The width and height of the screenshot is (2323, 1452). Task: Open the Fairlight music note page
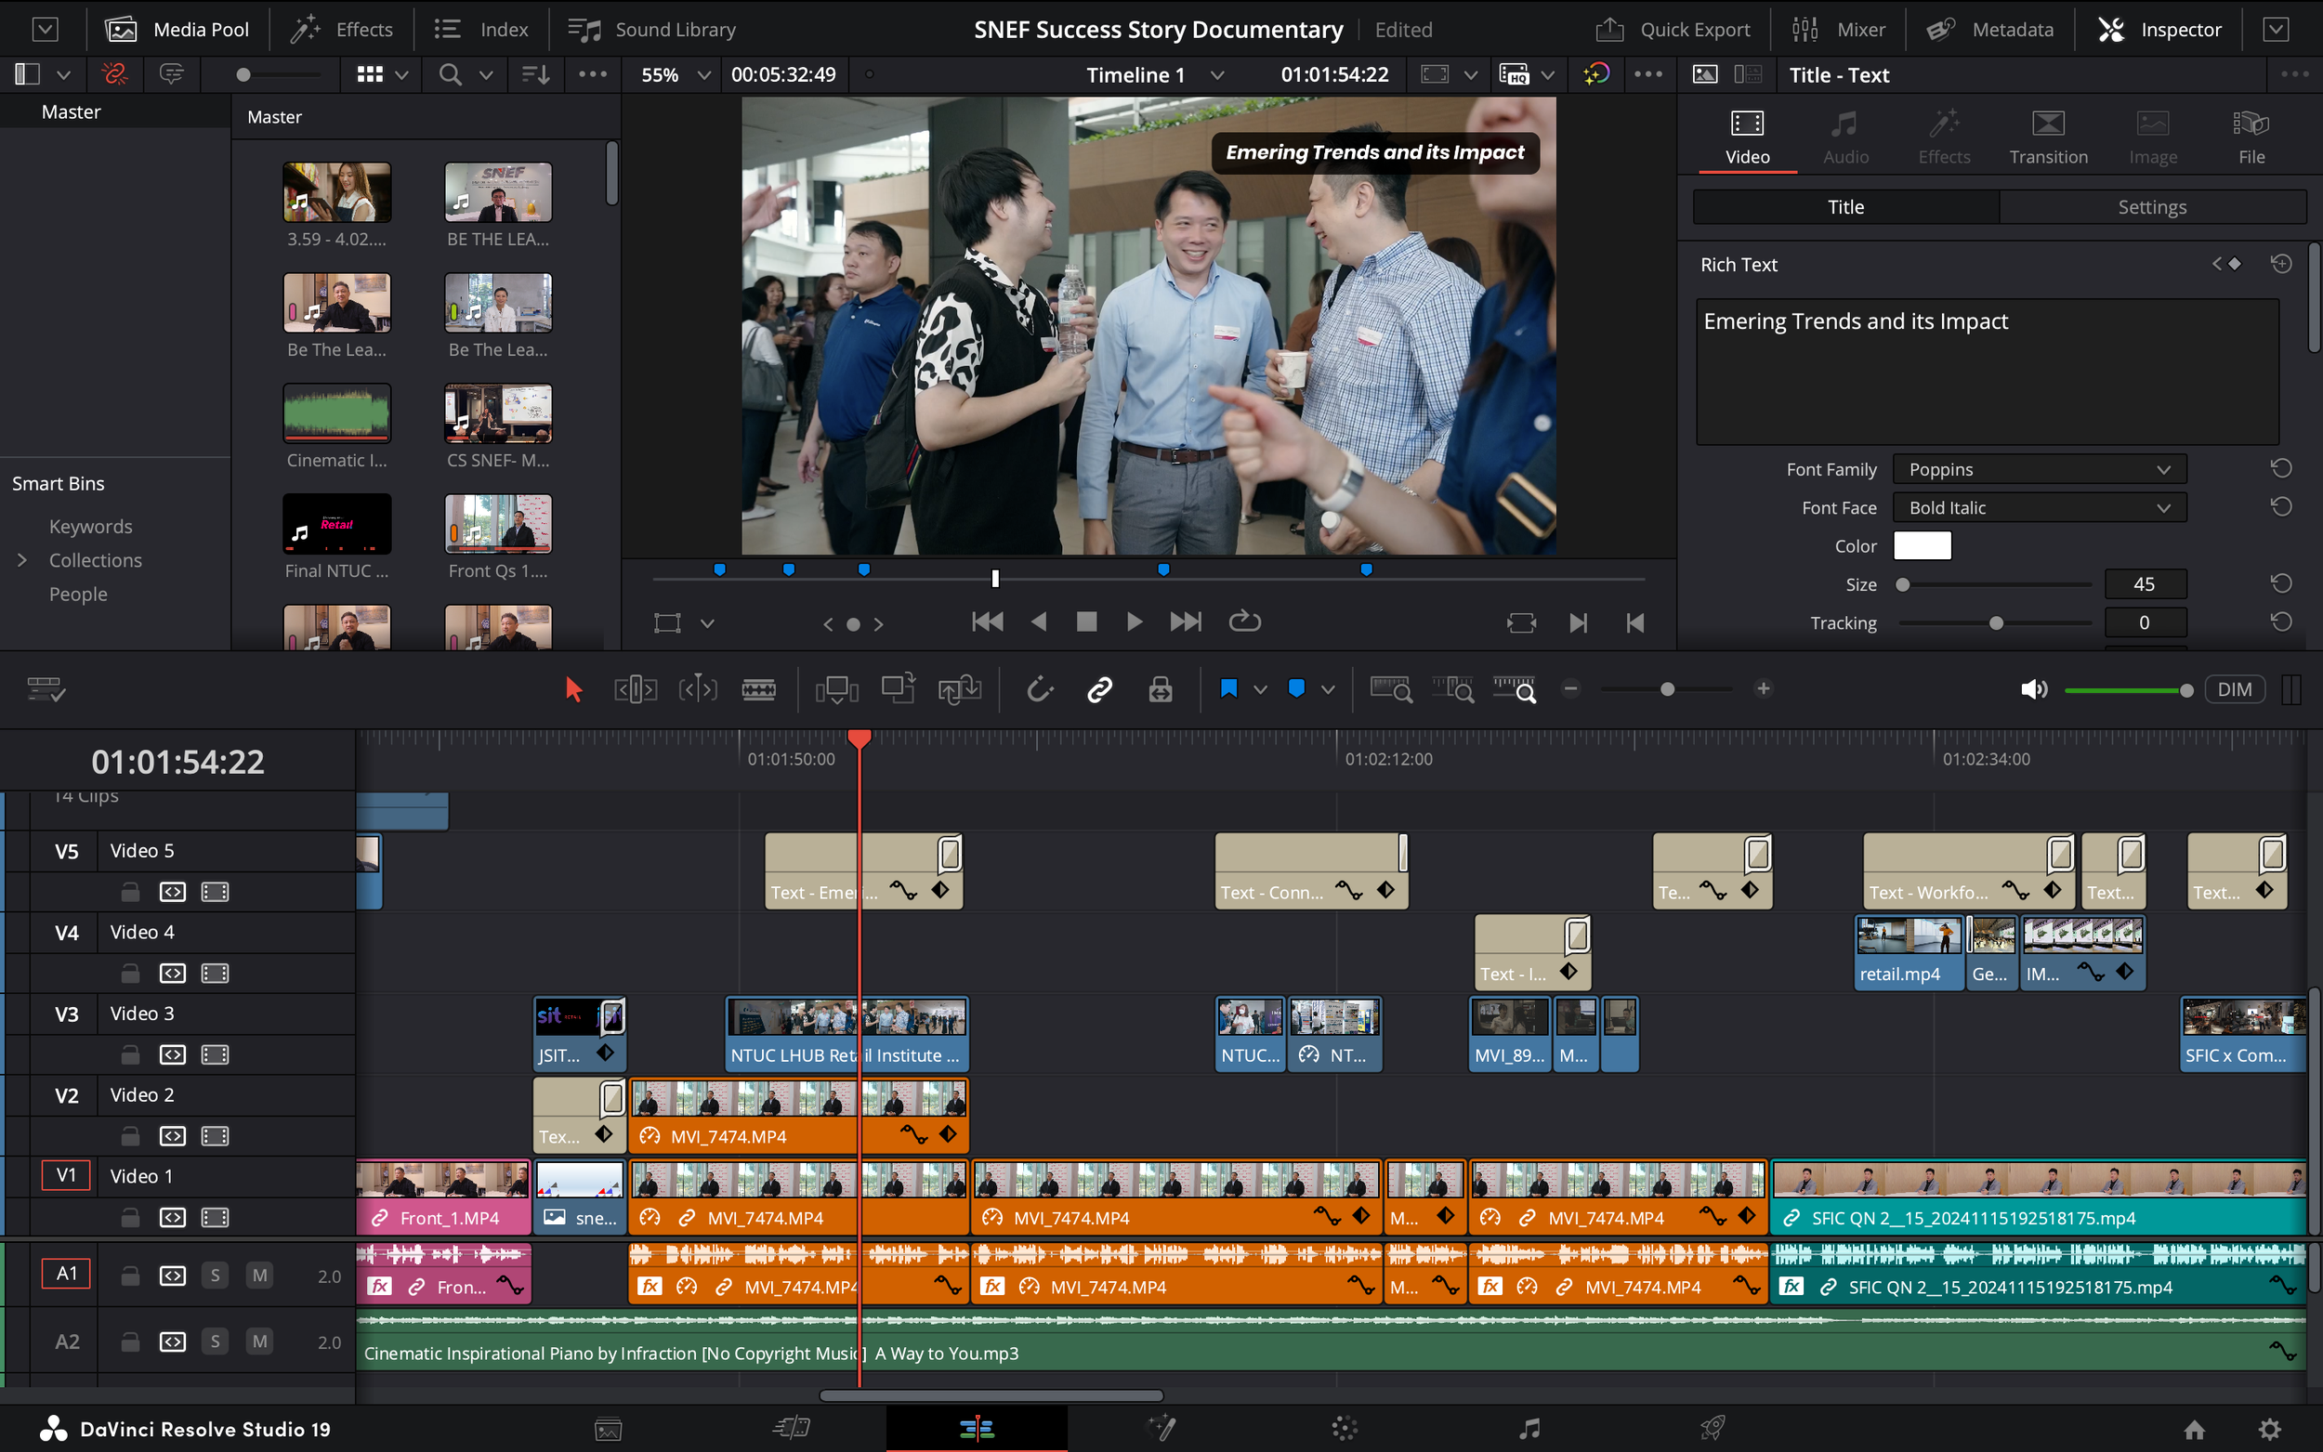[1529, 1428]
